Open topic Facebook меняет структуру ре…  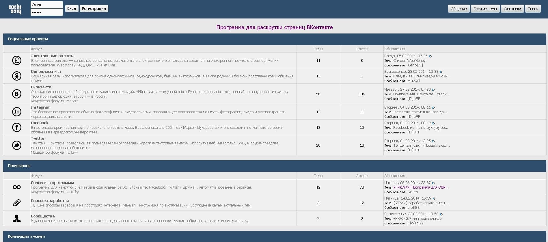421,128
